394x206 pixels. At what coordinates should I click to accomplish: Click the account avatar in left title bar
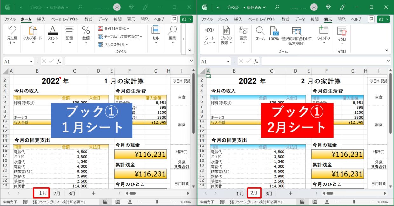click(117, 7)
